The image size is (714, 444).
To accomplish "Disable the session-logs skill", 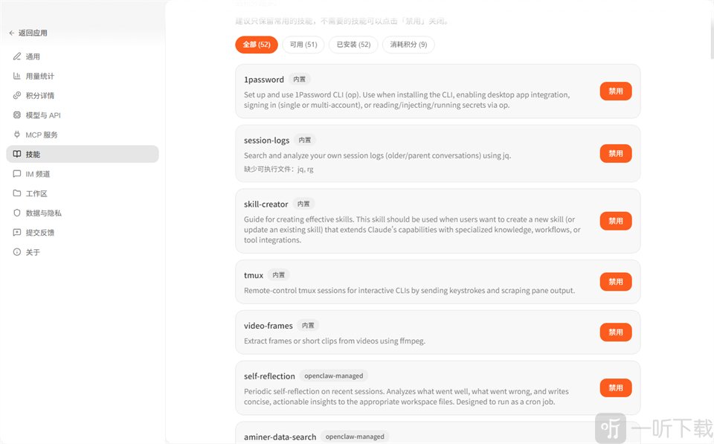I will pyautogui.click(x=616, y=153).
